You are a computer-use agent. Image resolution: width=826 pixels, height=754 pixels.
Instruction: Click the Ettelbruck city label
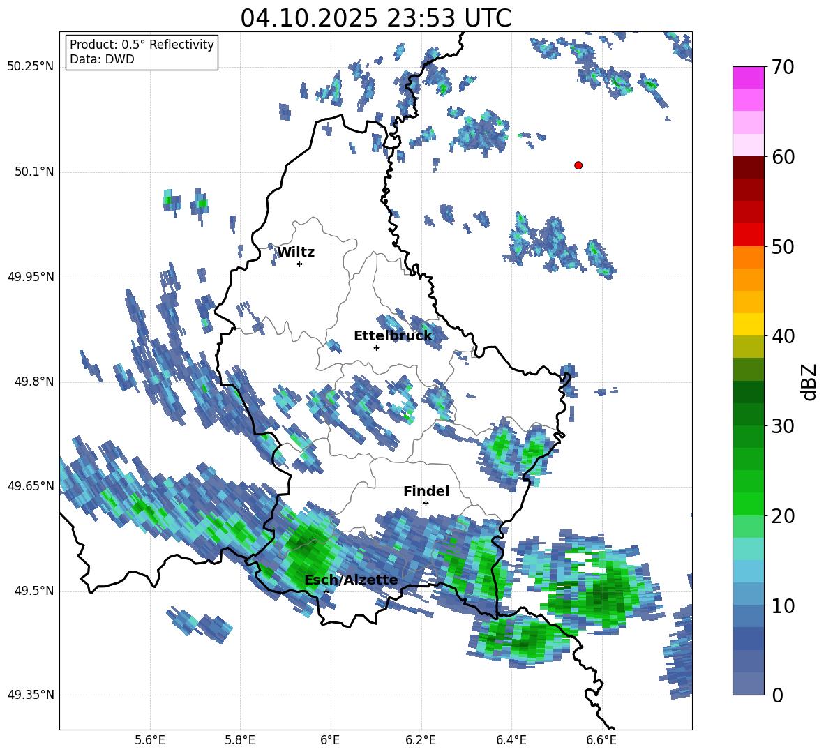[393, 336]
